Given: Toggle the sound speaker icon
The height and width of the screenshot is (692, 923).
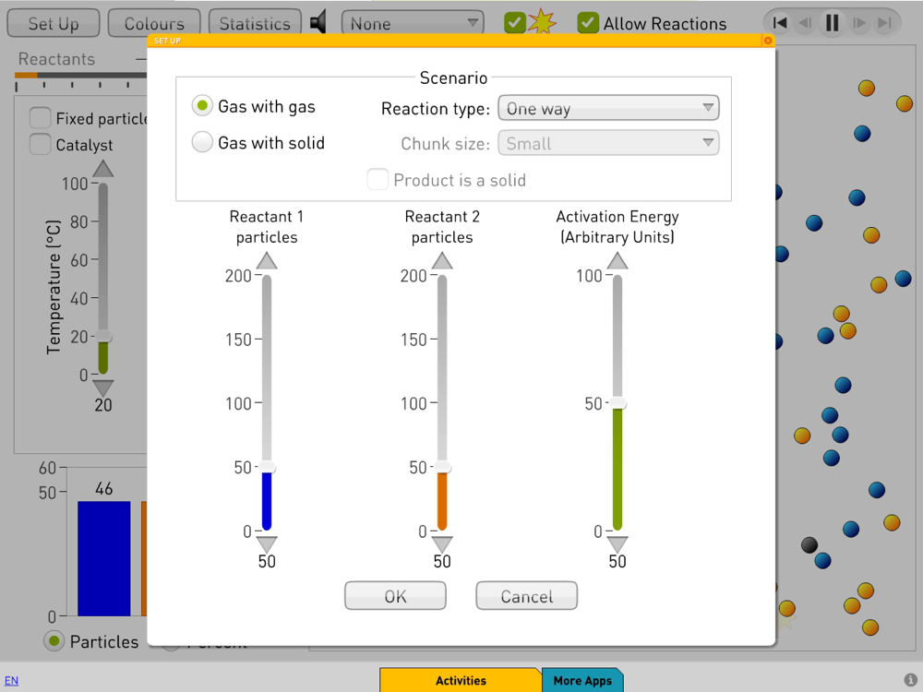Looking at the screenshot, I should click(x=318, y=23).
